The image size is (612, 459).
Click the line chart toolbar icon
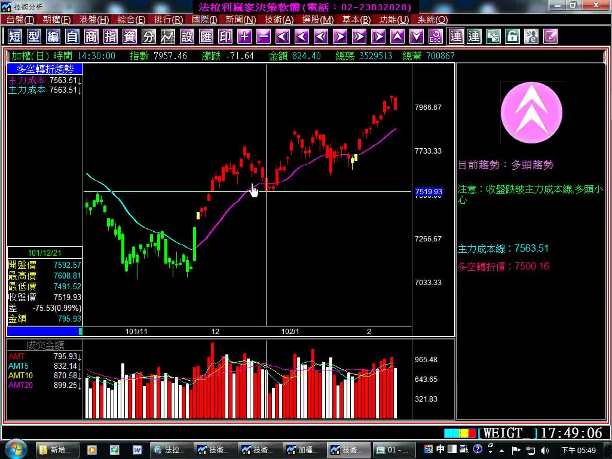168,36
